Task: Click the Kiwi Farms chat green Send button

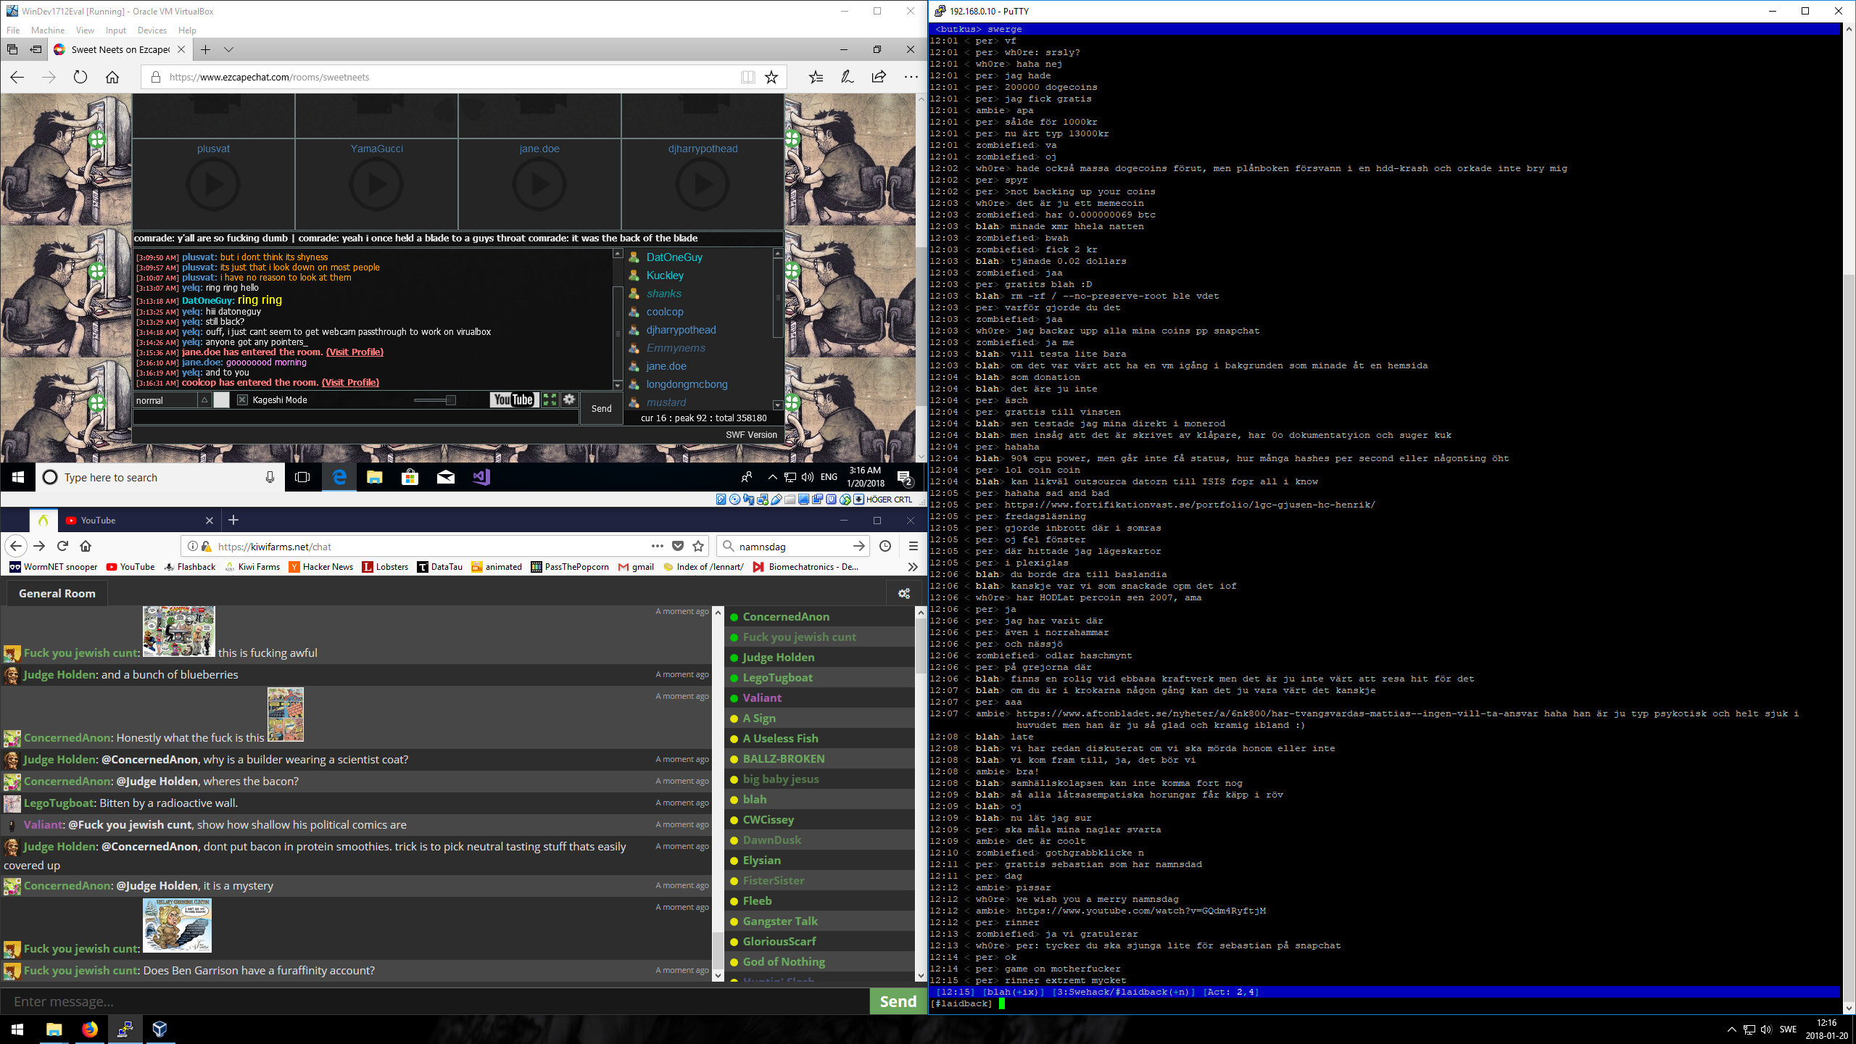Action: 898,1001
